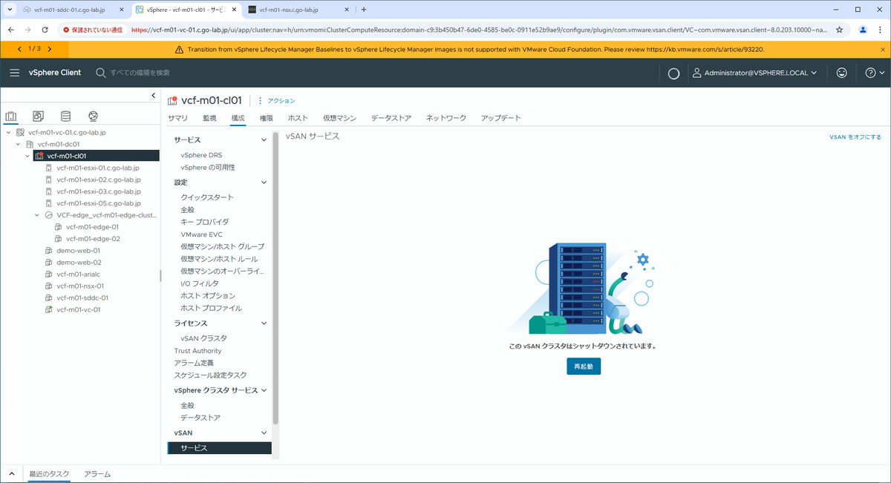Click vSAN をオフにする link
The width and height of the screenshot is (891, 483).
(x=855, y=137)
